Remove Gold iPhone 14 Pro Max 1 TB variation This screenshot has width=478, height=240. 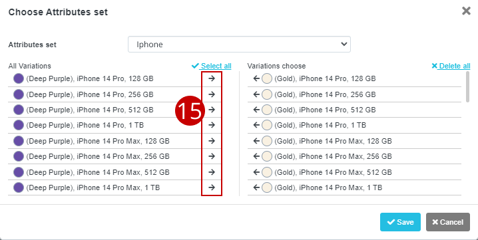pos(256,187)
